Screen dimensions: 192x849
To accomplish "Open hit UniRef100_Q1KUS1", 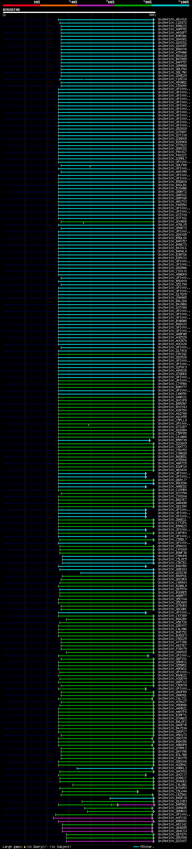I will tap(172, 42).
